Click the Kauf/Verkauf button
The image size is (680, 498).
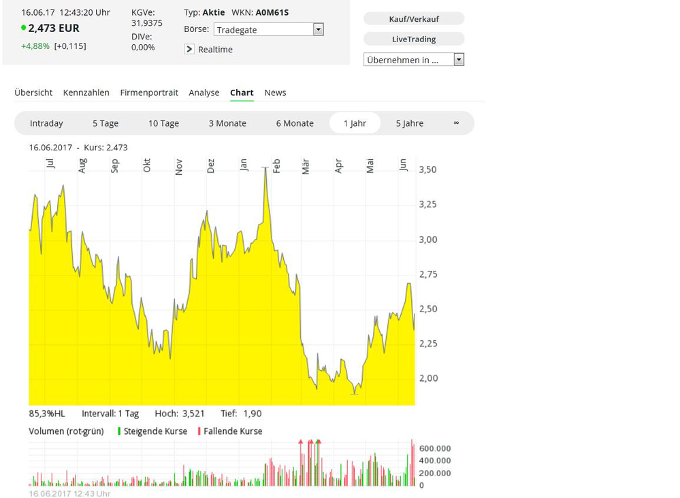click(x=413, y=18)
